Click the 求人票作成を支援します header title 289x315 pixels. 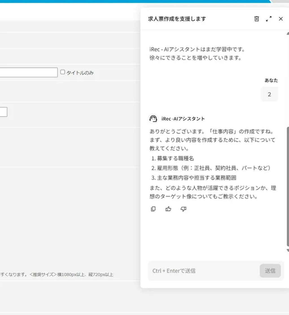click(177, 19)
